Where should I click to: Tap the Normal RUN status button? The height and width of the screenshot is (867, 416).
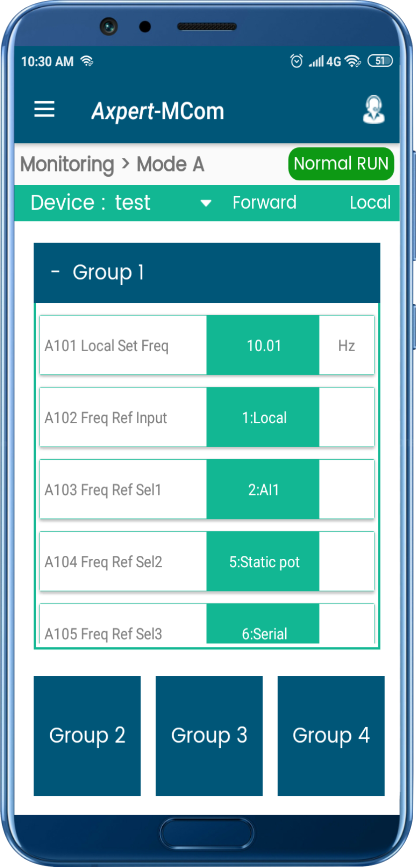pos(341,164)
